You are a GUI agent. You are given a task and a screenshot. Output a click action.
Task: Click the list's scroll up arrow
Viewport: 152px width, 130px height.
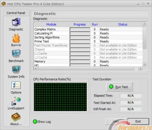(x=145, y=24)
